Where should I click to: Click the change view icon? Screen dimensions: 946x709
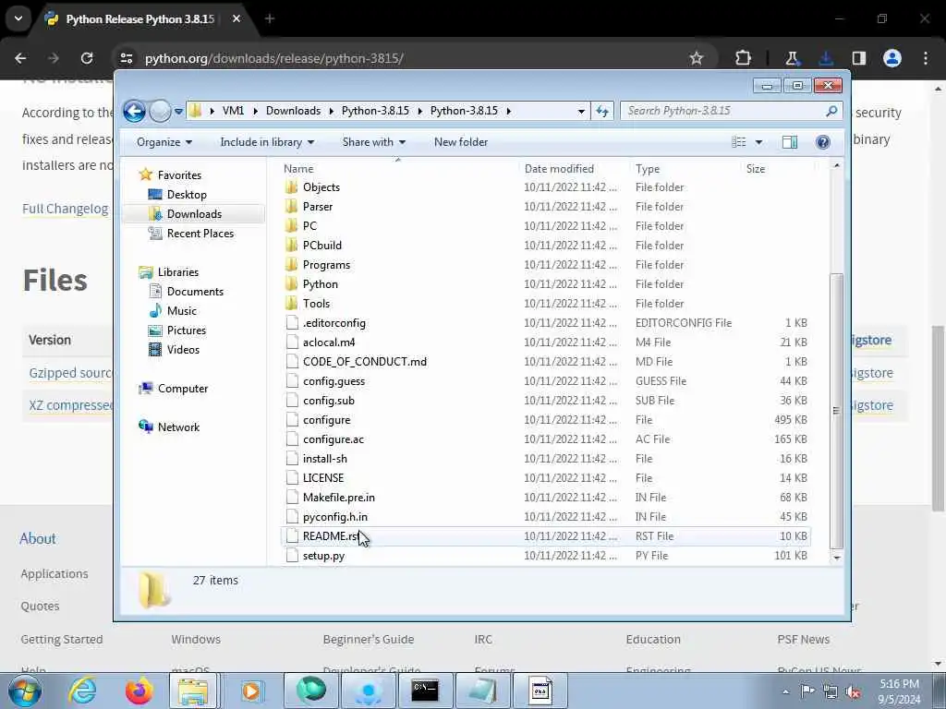pos(739,142)
